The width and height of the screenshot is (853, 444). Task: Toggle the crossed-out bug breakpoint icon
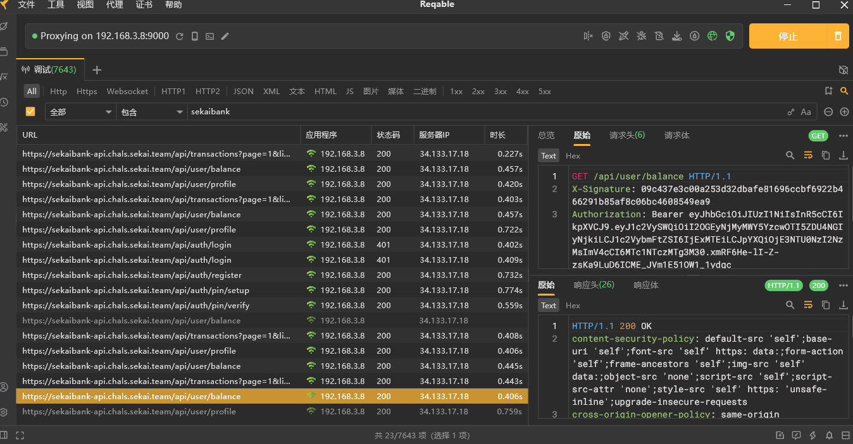pyautogui.click(x=642, y=36)
